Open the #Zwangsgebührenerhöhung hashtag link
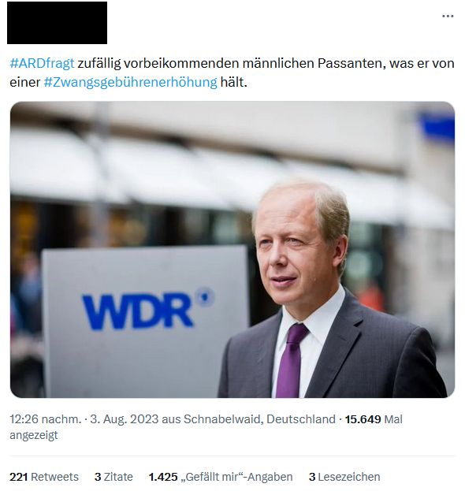465x491 pixels. [x=130, y=82]
